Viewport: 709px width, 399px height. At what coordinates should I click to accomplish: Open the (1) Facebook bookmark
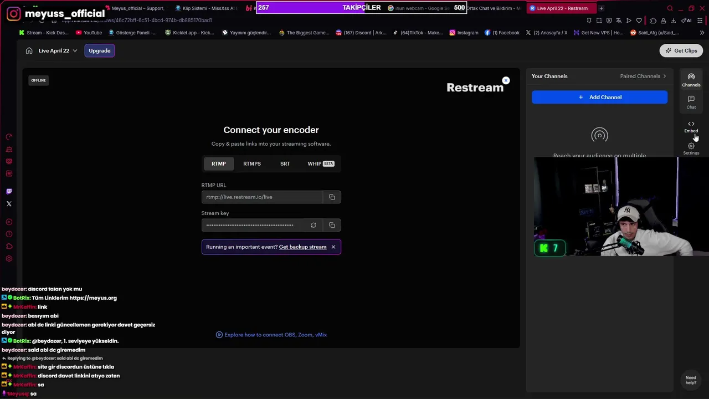pyautogui.click(x=502, y=33)
